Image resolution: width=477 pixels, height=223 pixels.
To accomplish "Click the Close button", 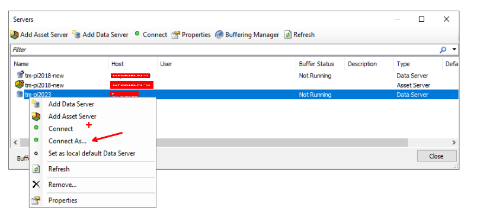I will tap(437, 156).
